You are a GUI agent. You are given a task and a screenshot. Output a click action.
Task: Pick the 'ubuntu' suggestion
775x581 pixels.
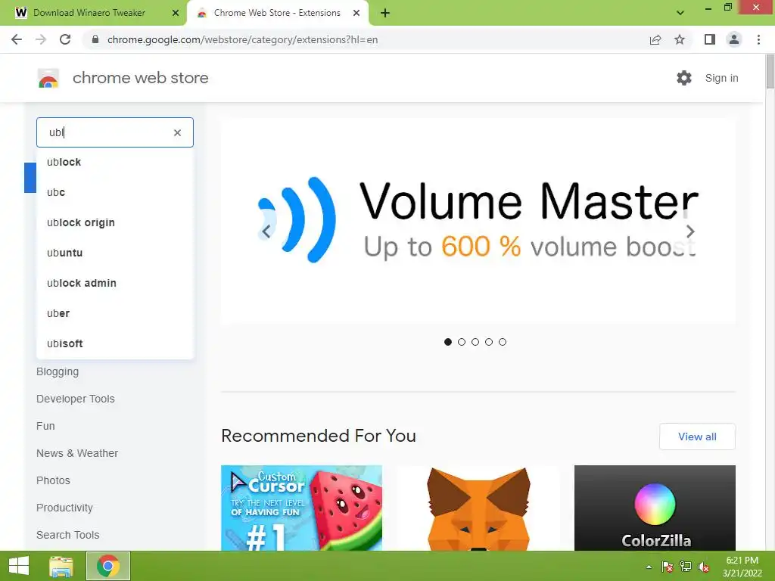tap(115, 253)
